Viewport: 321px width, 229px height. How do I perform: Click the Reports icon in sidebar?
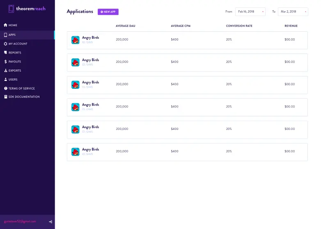click(5, 53)
